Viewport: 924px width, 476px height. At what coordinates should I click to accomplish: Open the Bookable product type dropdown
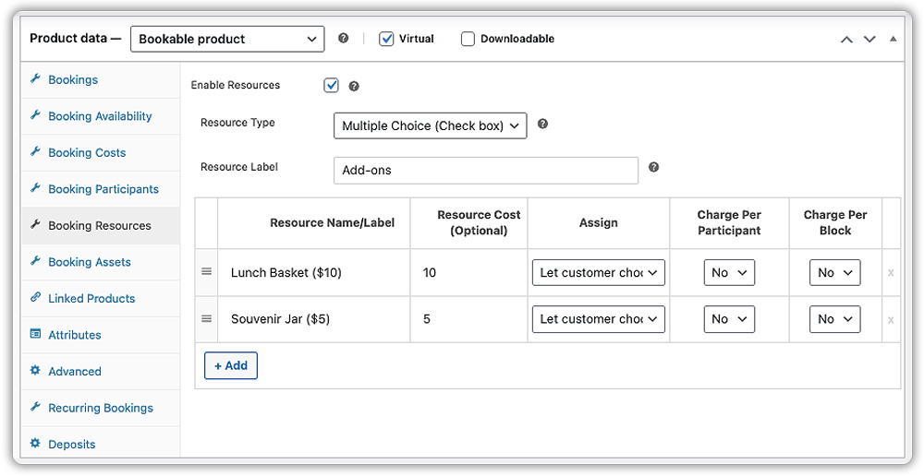pyautogui.click(x=227, y=39)
